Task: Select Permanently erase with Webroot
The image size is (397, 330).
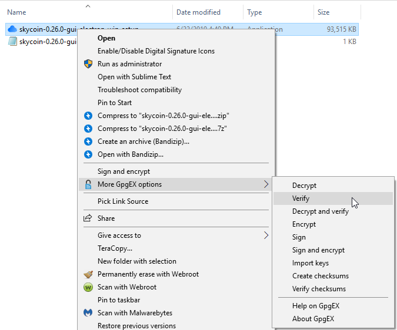Action: 176,274
